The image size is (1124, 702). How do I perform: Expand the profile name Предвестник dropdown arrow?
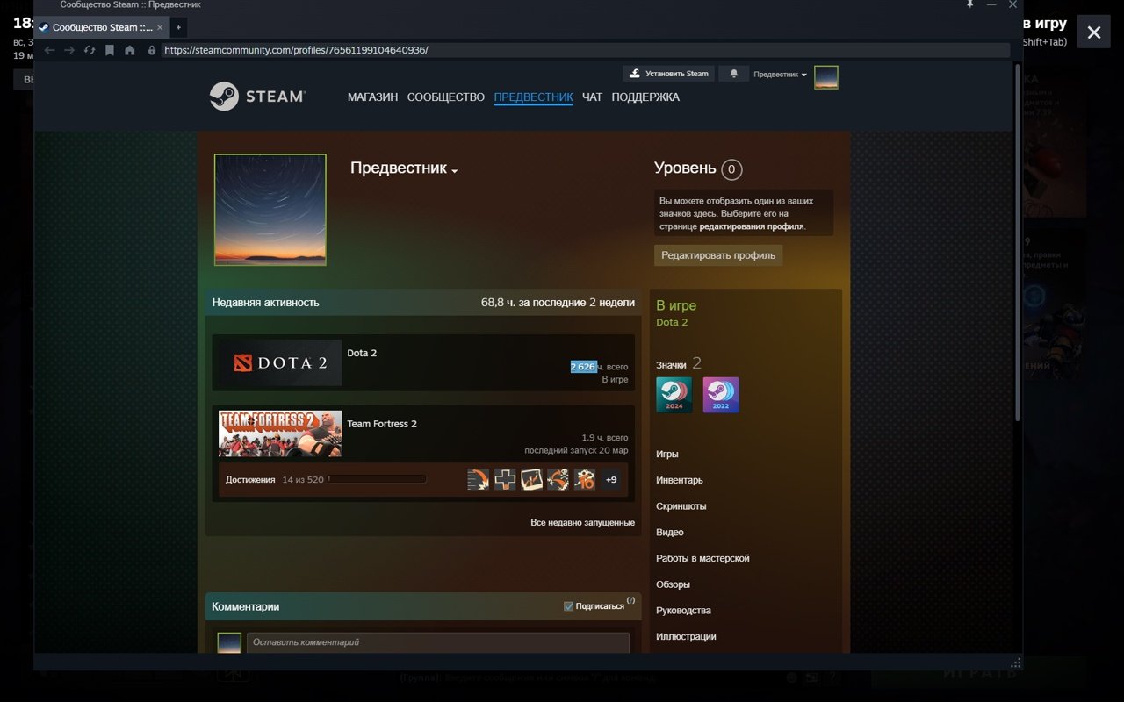pos(454,170)
